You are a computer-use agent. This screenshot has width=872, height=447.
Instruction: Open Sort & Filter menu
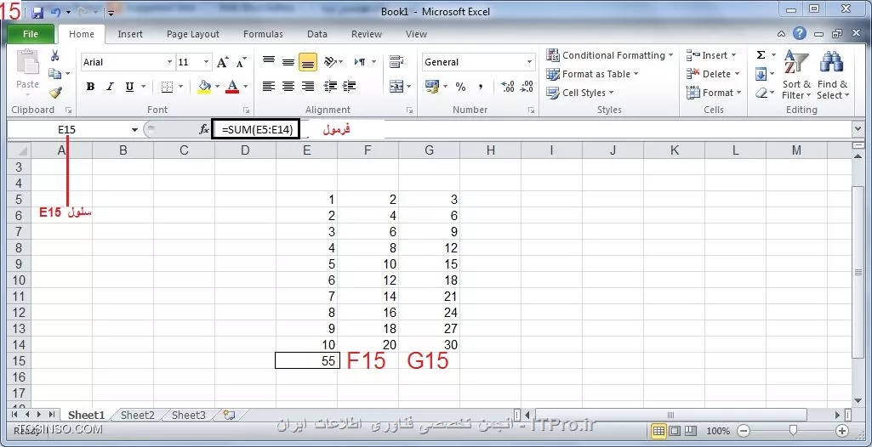(796, 75)
